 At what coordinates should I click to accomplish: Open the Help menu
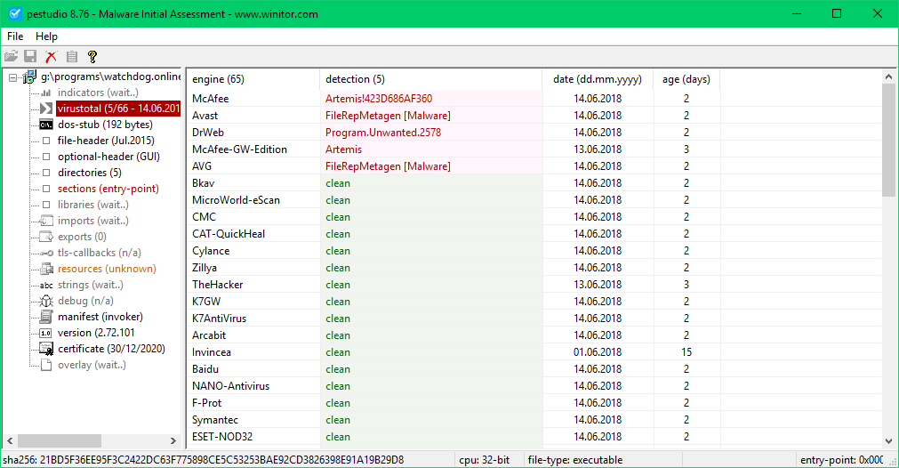[46, 36]
